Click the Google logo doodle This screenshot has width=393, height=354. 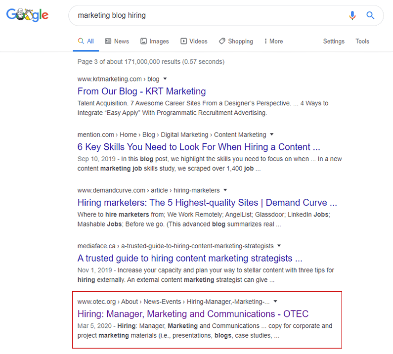pyautogui.click(x=27, y=15)
